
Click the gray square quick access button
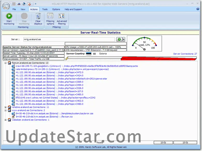[14, 4]
